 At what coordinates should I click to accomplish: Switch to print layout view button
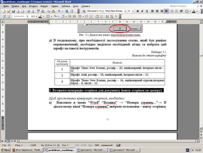point(9,141)
